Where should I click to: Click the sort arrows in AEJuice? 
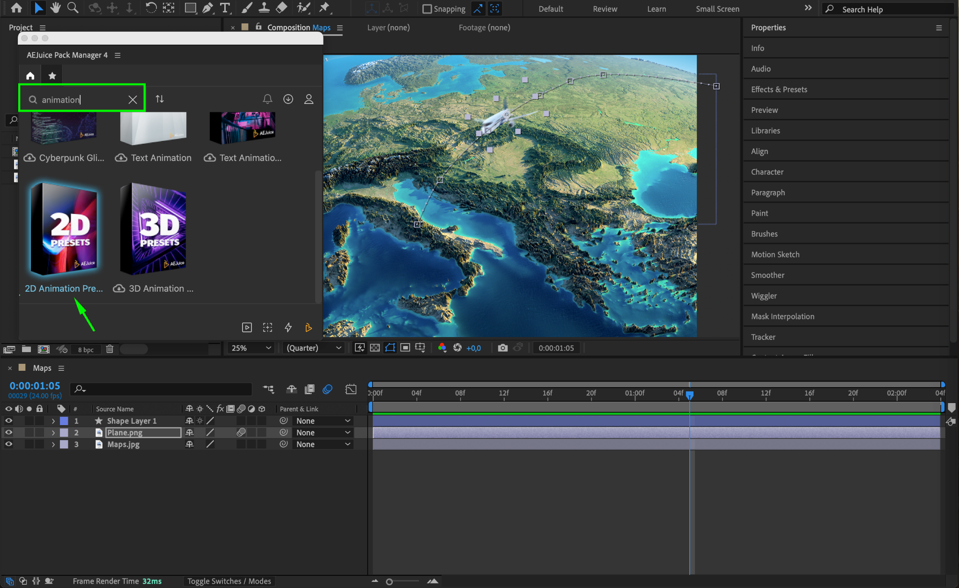point(160,99)
